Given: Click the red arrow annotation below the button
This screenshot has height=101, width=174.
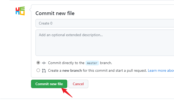Looking at the screenshot, I should point(67,93).
